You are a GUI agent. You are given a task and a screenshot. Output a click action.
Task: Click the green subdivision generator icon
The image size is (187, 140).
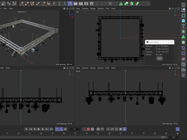click(183, 31)
